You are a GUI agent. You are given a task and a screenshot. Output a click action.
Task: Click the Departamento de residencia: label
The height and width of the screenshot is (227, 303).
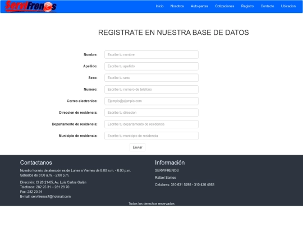75,124
